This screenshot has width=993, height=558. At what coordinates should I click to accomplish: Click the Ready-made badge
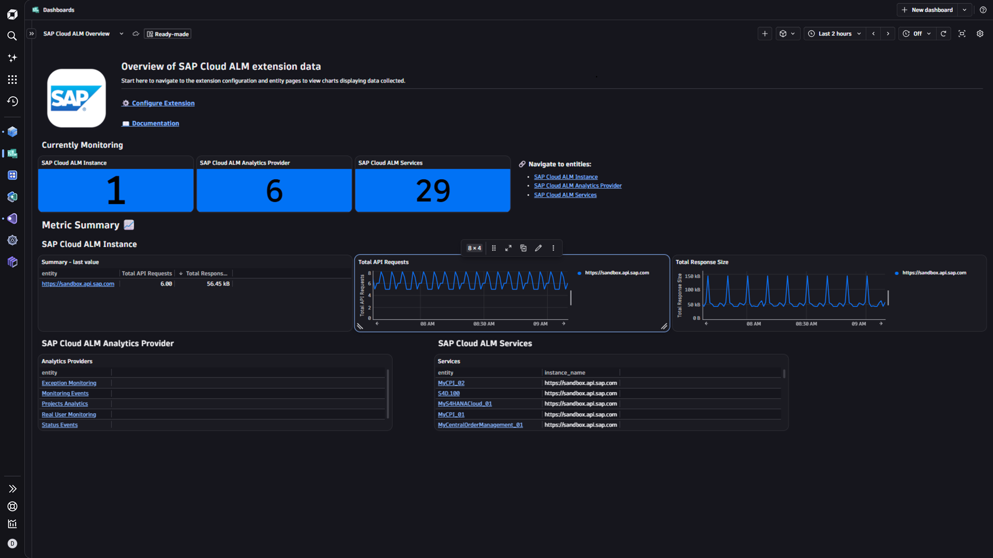[x=168, y=34]
